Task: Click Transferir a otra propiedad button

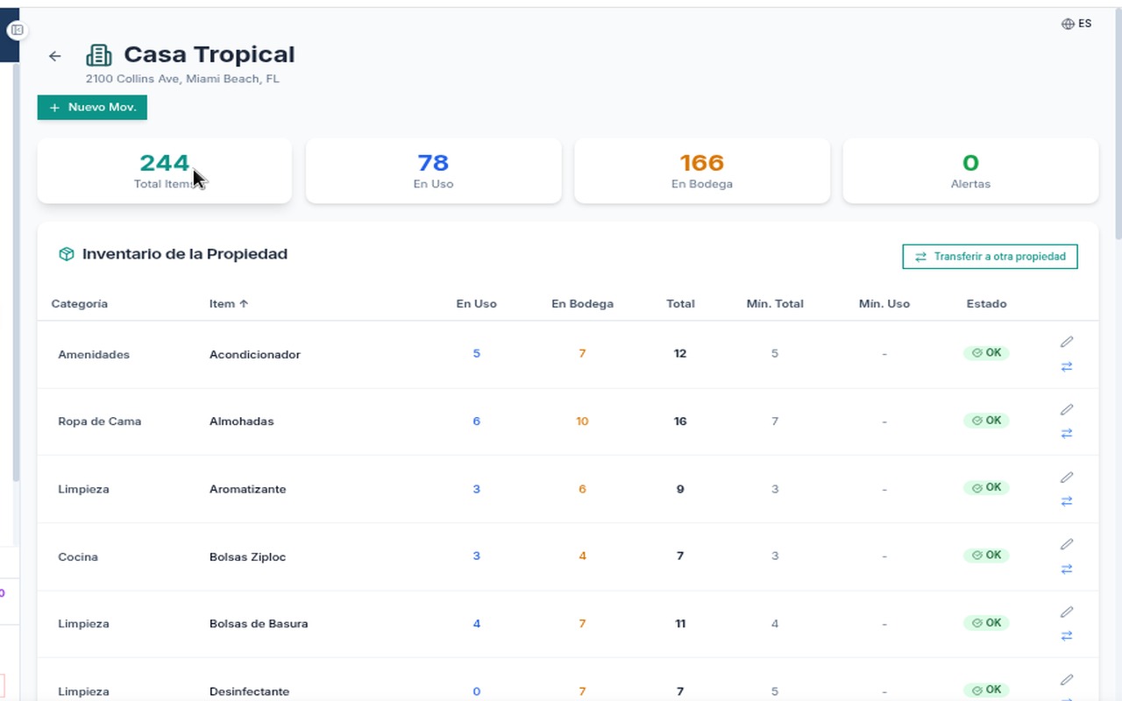Action: click(990, 257)
